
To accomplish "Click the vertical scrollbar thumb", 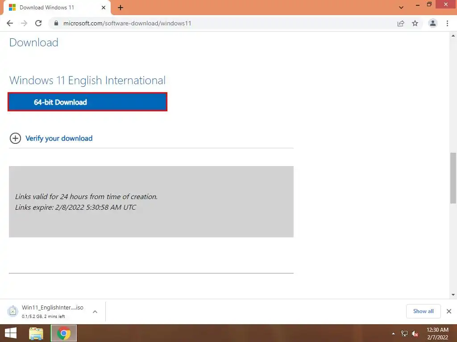I will 453,178.
